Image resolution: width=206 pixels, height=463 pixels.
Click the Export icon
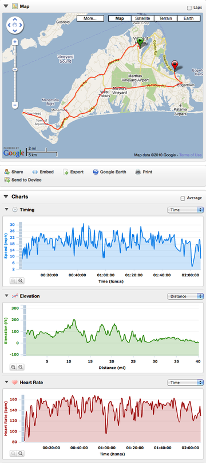click(66, 172)
